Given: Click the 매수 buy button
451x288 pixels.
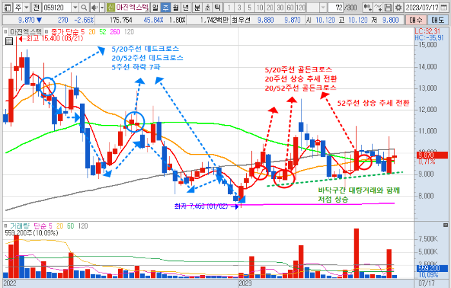Looking at the screenshot, I should point(416,20).
